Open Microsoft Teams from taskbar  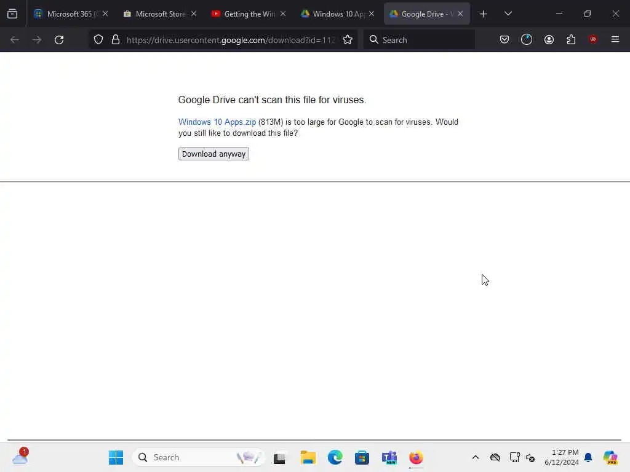(x=389, y=457)
